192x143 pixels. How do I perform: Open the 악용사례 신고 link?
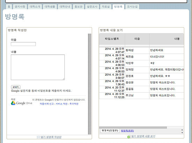tap(47, 104)
